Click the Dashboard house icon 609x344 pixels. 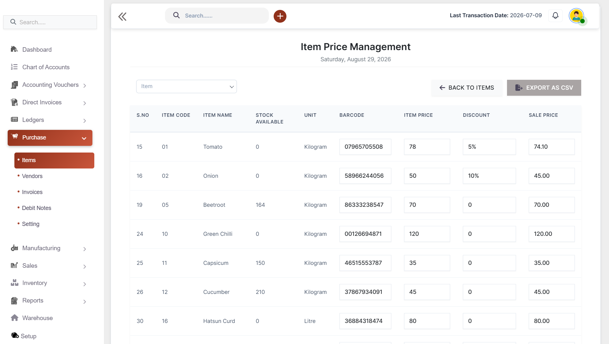14,49
